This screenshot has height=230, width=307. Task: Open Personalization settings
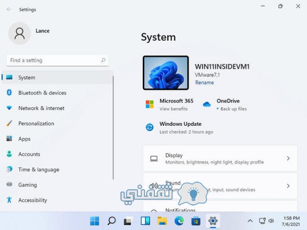pos(57,123)
